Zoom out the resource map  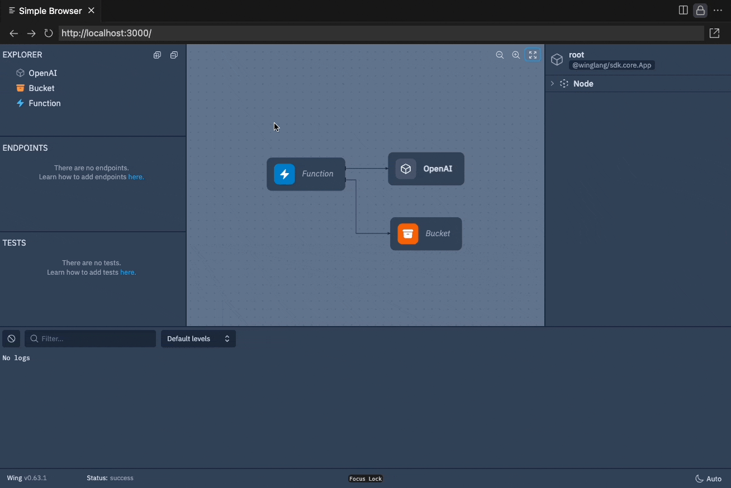[500, 55]
